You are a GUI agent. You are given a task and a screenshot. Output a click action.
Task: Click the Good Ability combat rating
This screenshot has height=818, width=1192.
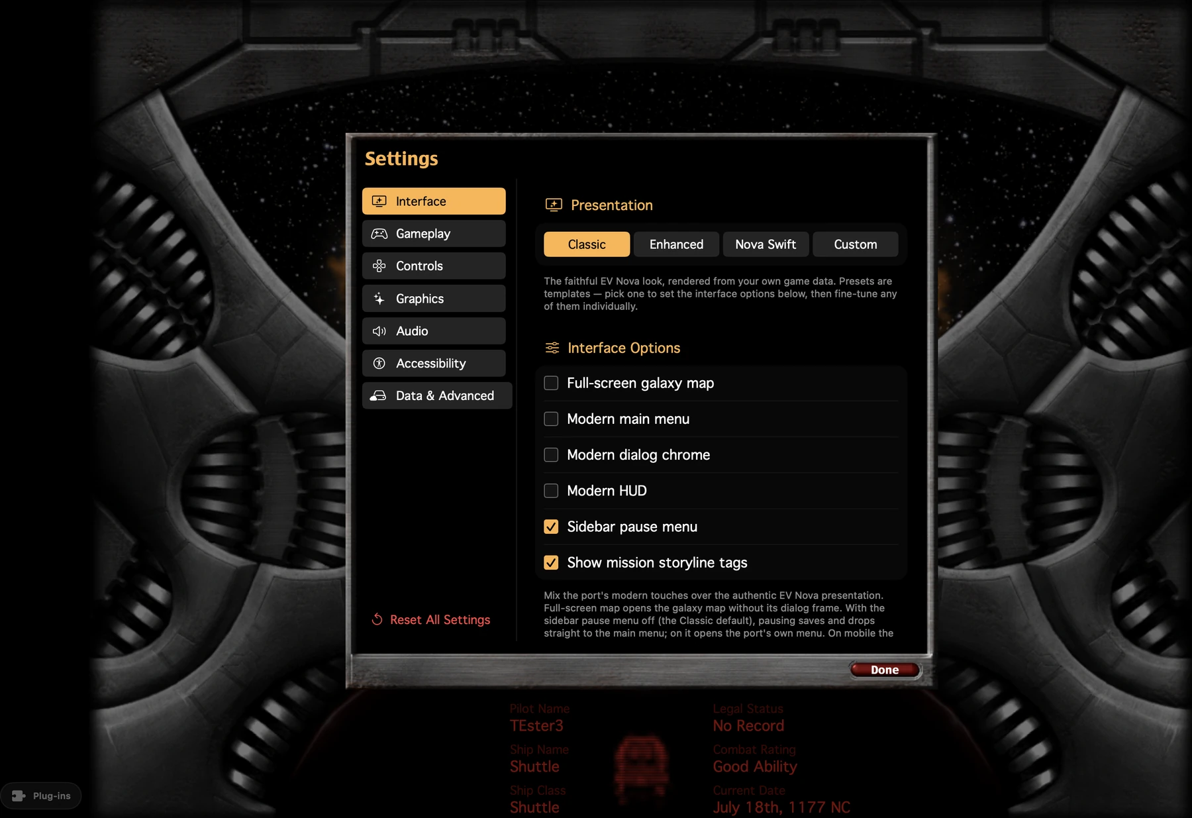click(755, 767)
